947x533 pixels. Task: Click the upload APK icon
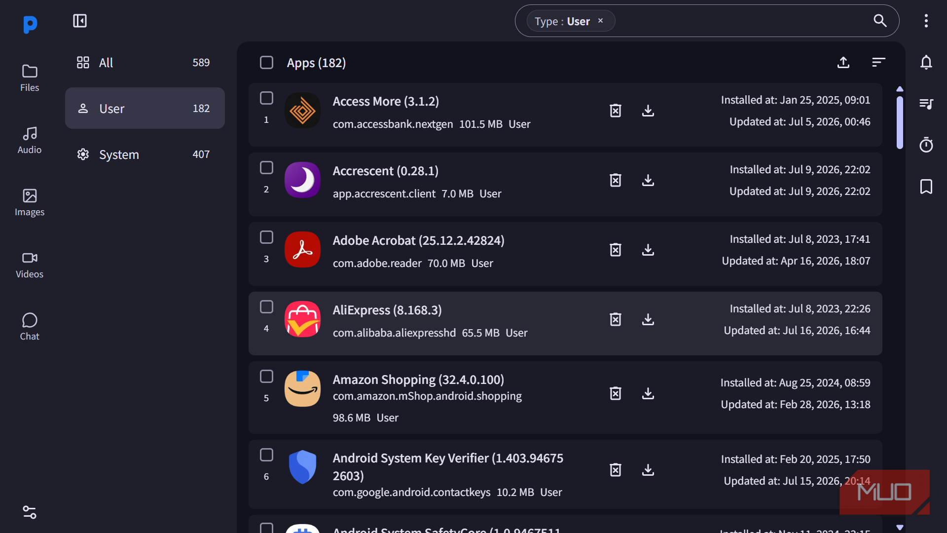[843, 62]
